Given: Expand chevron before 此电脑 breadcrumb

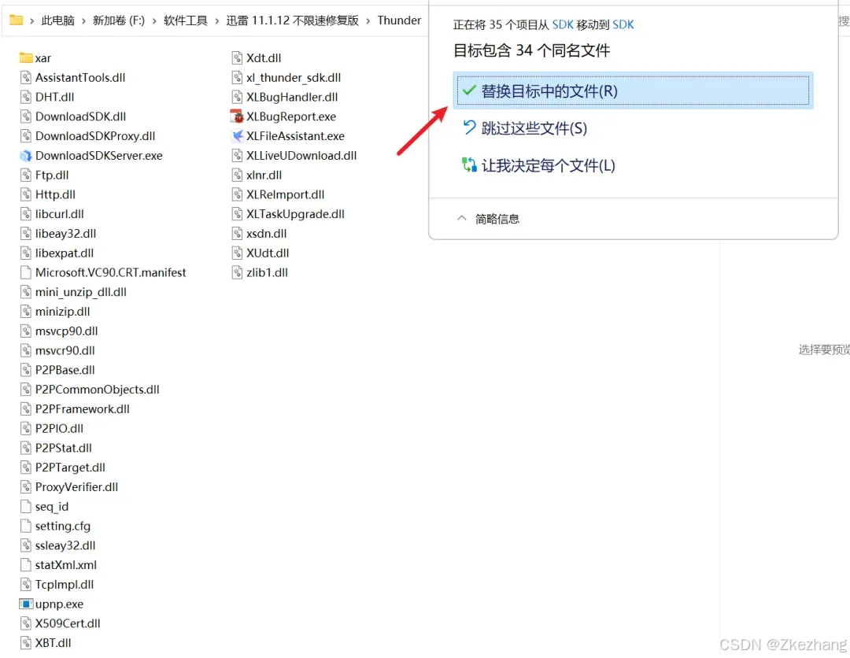Looking at the screenshot, I should pos(32,20).
